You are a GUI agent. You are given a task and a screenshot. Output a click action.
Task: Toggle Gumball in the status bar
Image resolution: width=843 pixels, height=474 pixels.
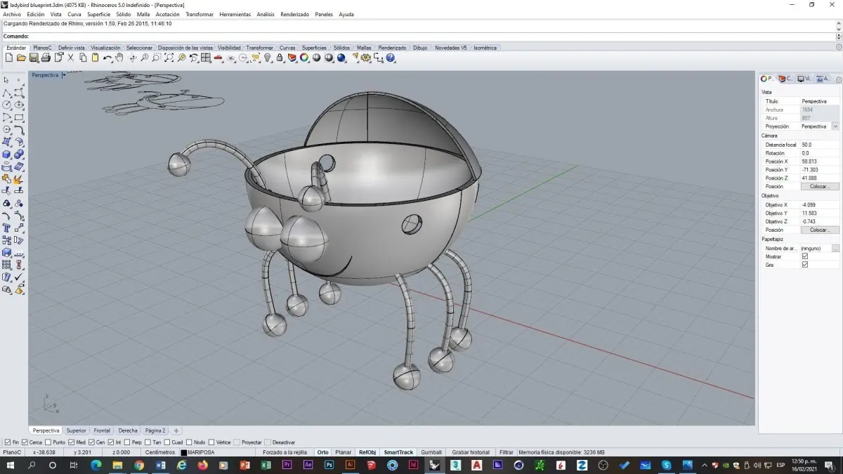[431, 452]
